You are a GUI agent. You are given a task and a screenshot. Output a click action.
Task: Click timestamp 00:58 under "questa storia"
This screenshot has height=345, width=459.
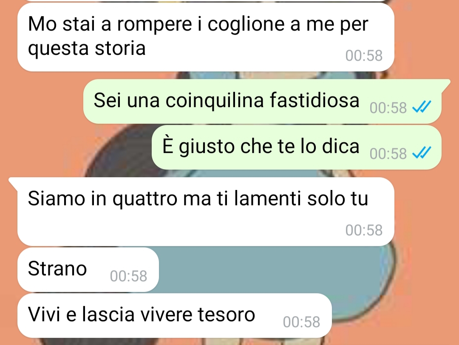[364, 56]
